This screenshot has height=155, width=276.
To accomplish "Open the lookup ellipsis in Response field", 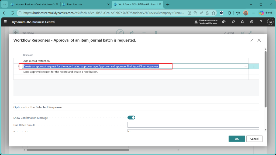I will pos(246,66).
